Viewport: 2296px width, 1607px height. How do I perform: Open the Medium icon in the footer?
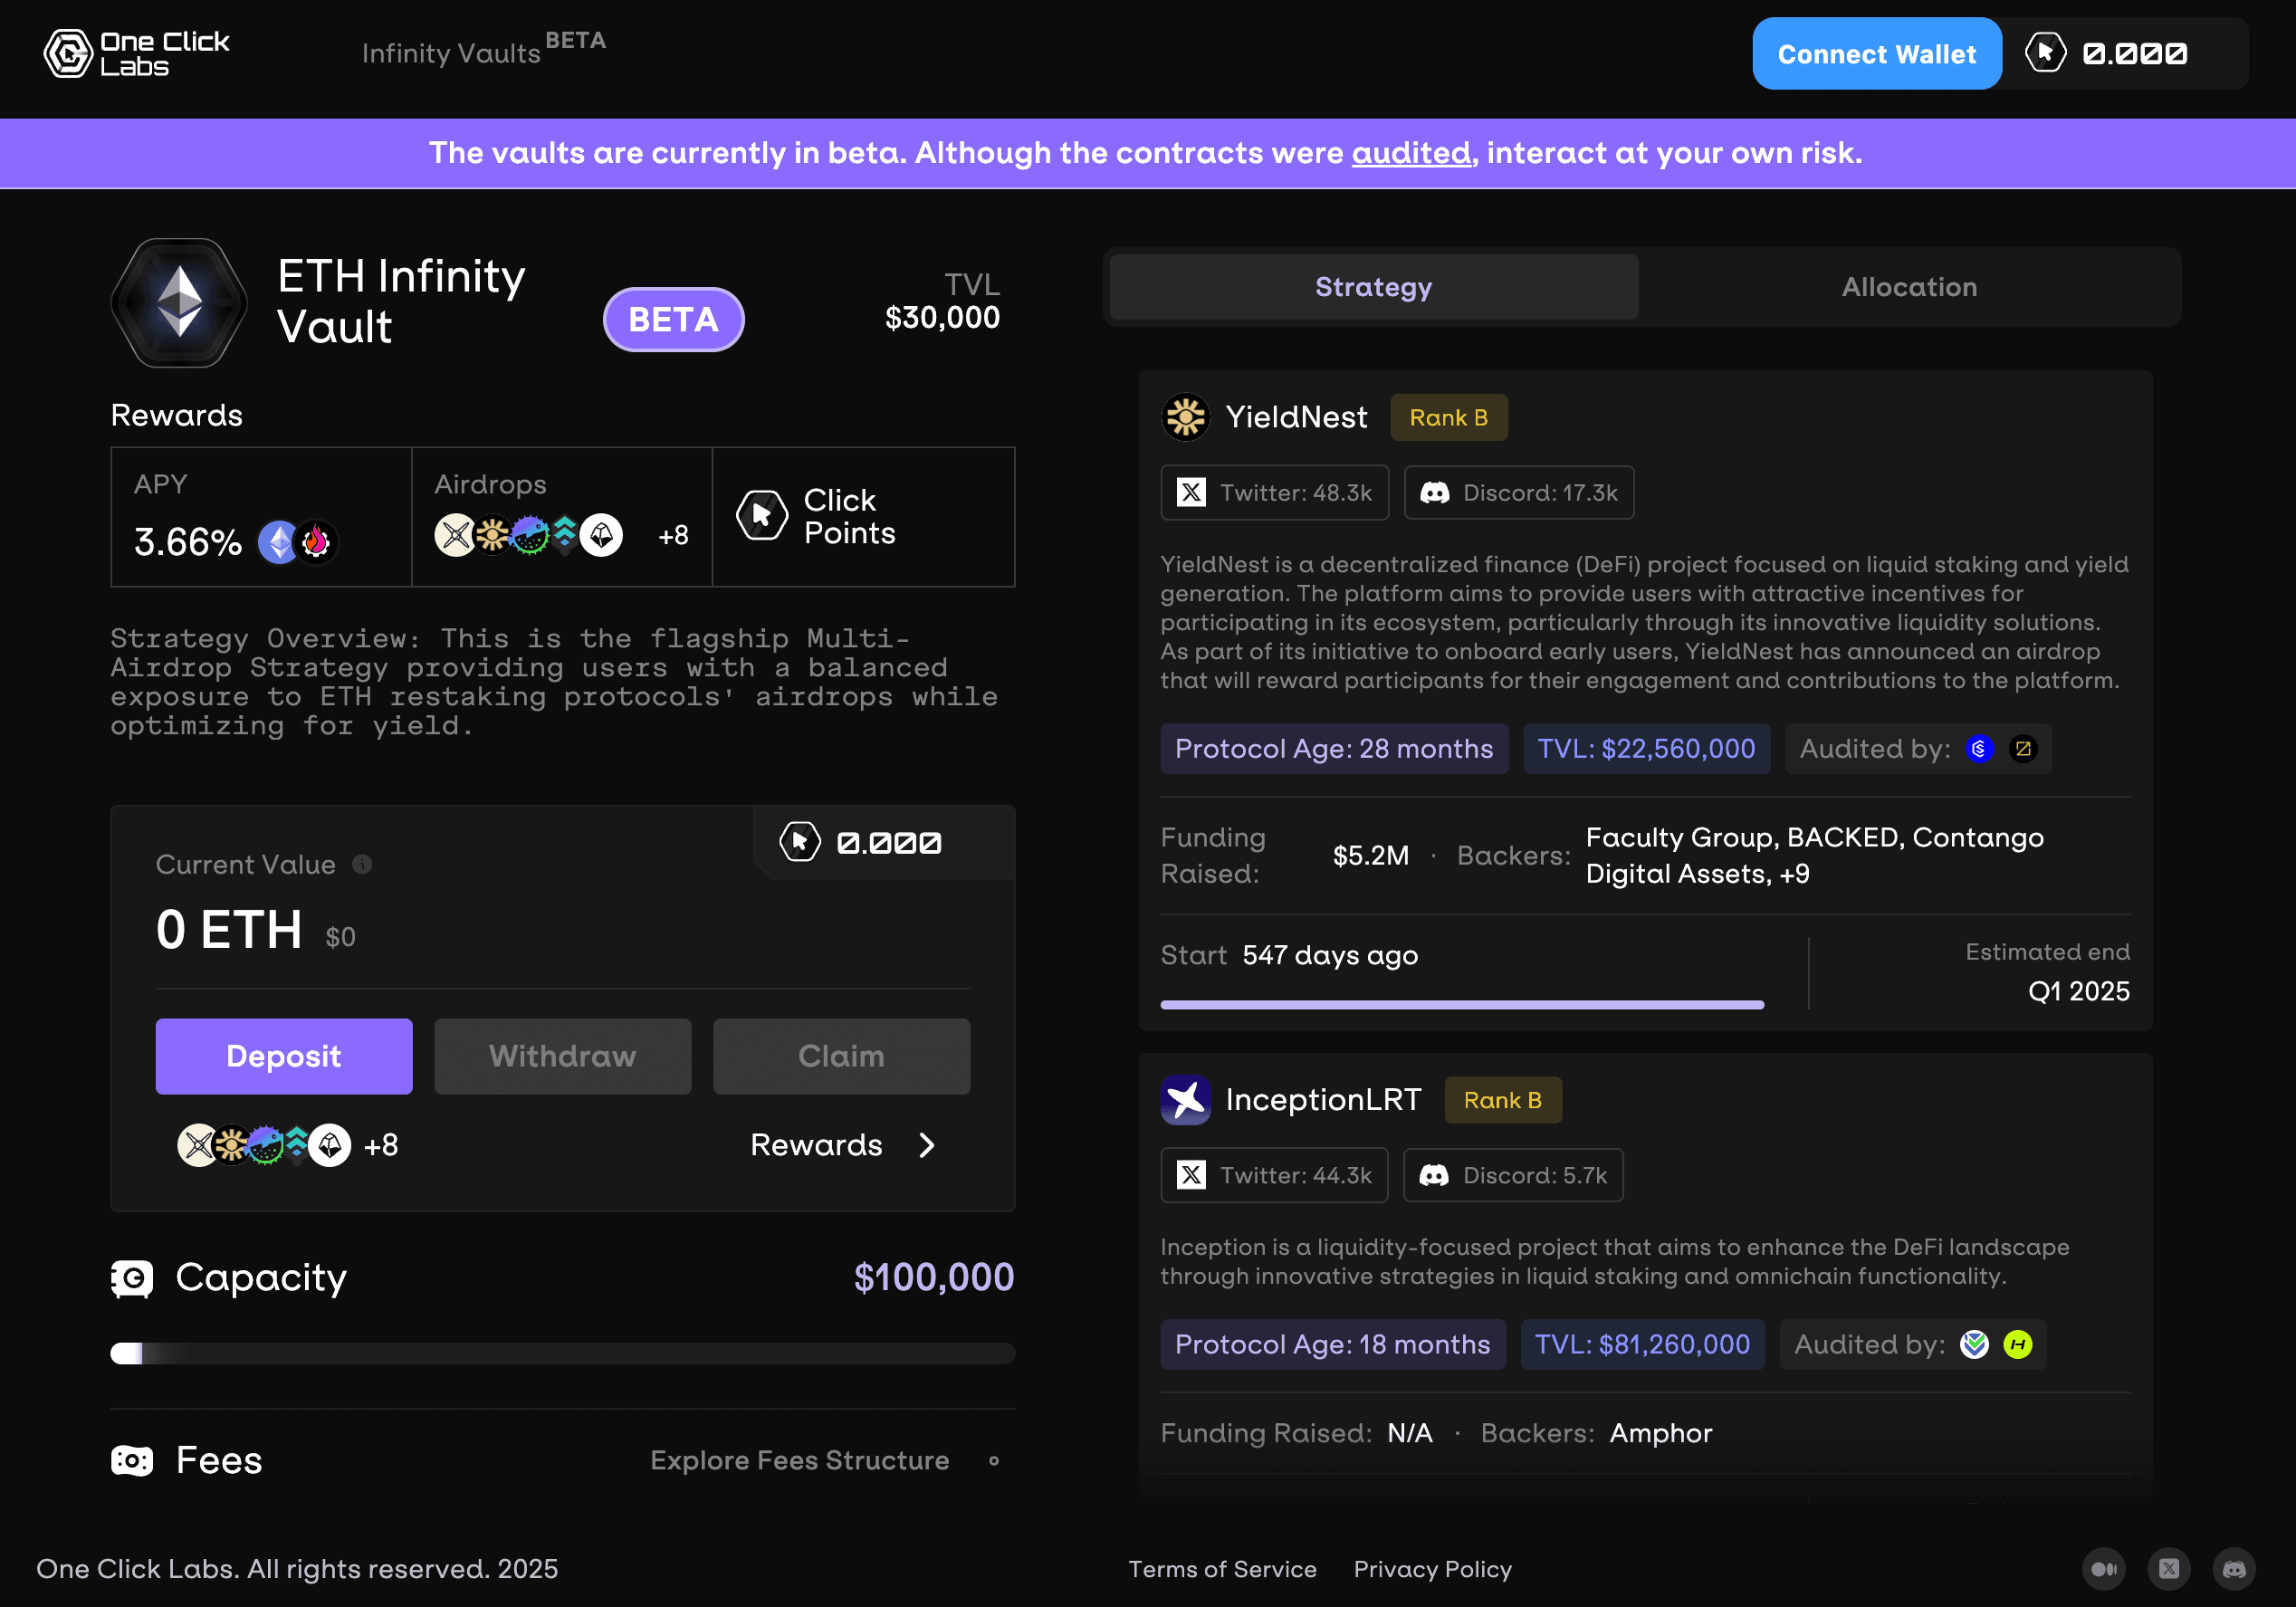tap(2104, 1569)
